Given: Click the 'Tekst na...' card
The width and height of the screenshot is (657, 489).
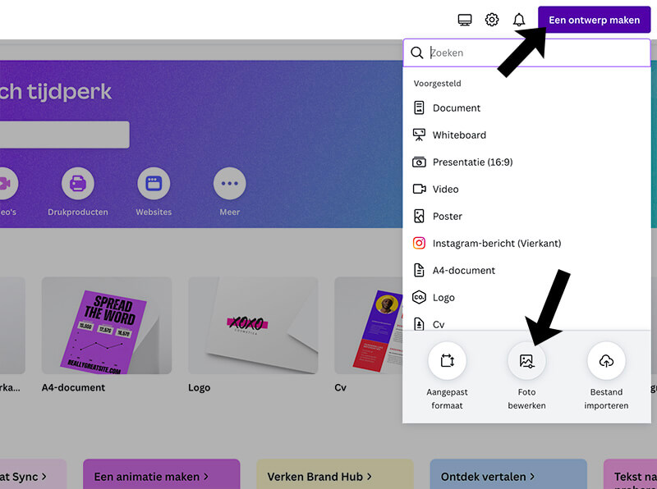Looking at the screenshot, I should [630, 474].
